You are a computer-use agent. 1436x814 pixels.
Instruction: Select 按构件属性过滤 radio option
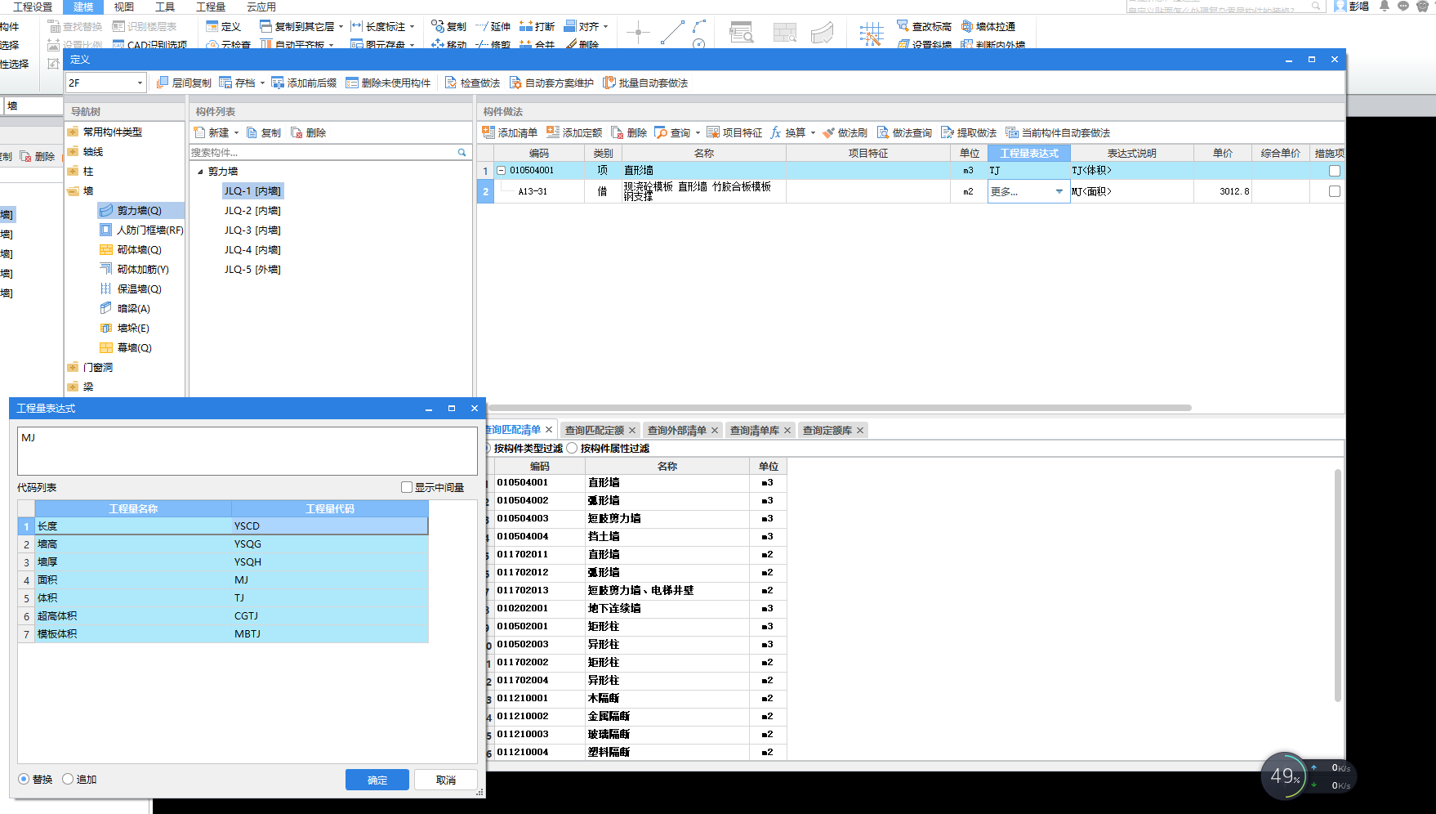tap(572, 448)
